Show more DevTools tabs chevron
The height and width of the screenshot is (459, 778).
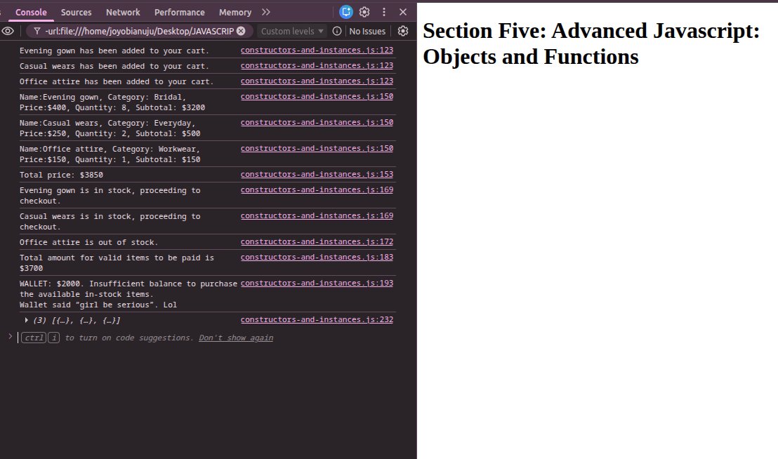tap(266, 12)
